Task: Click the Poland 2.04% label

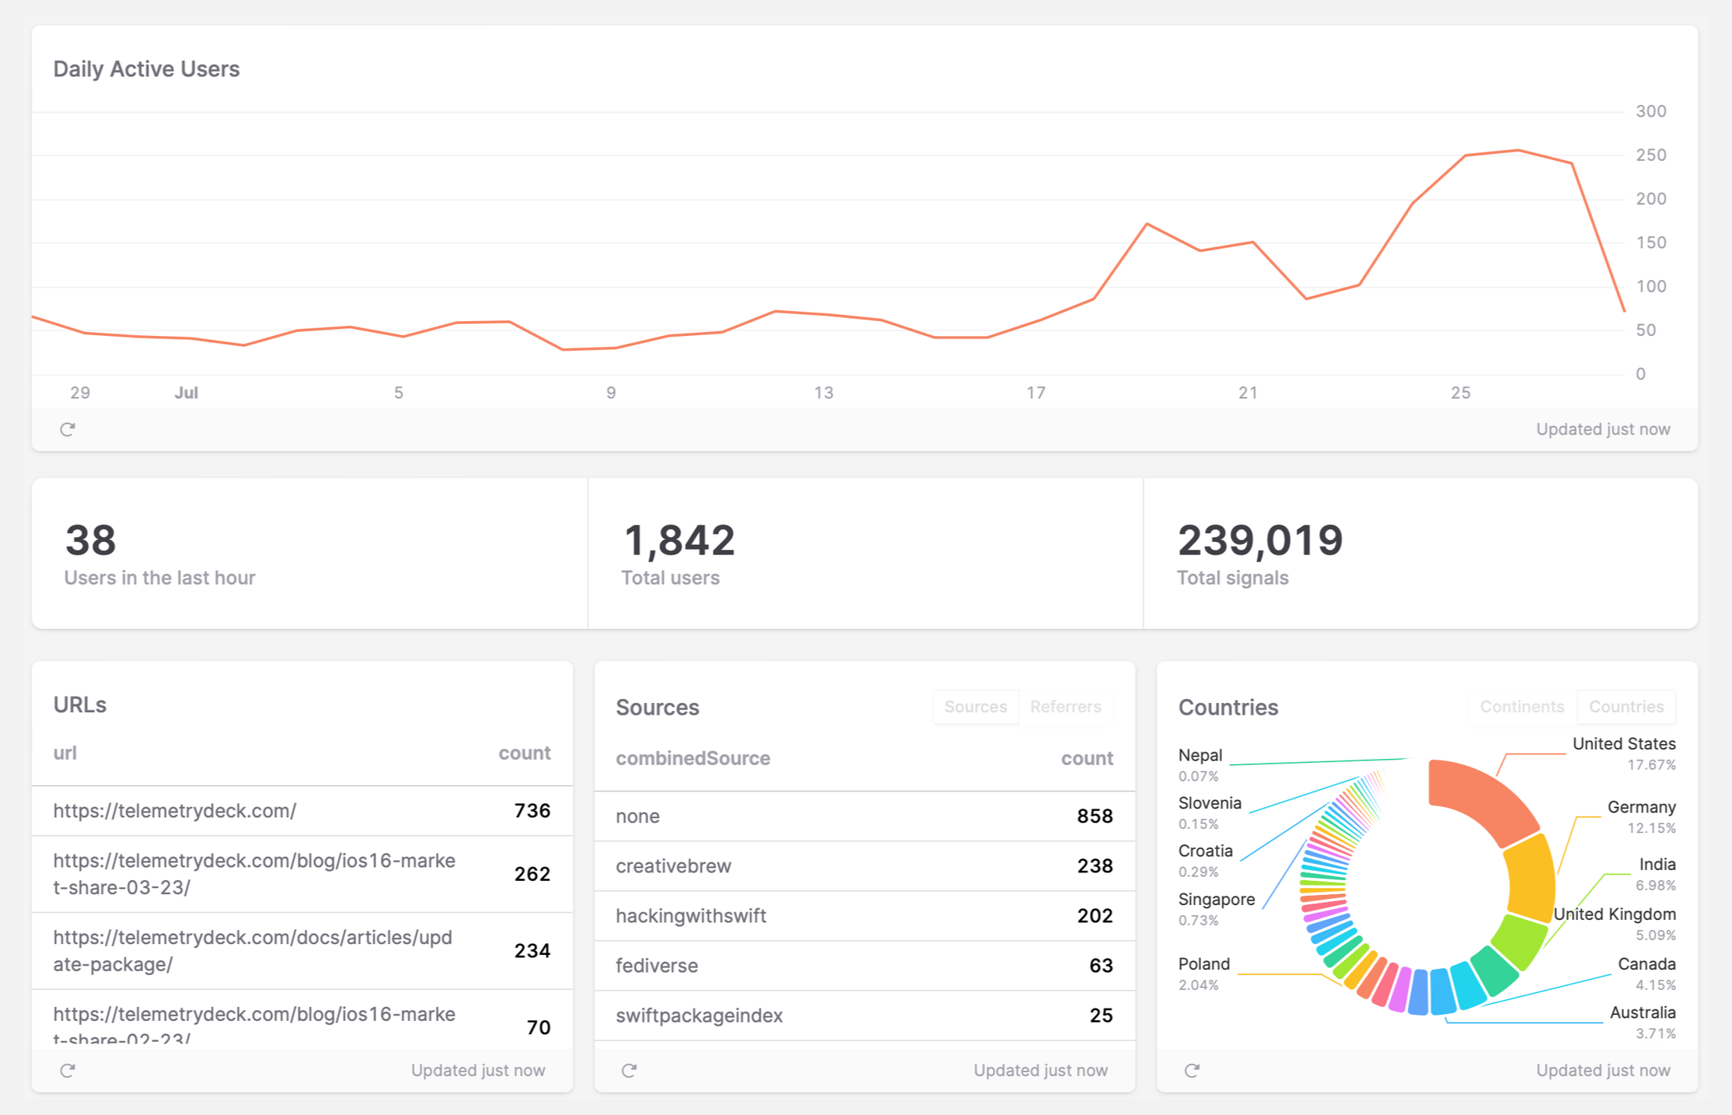Action: (x=1204, y=973)
